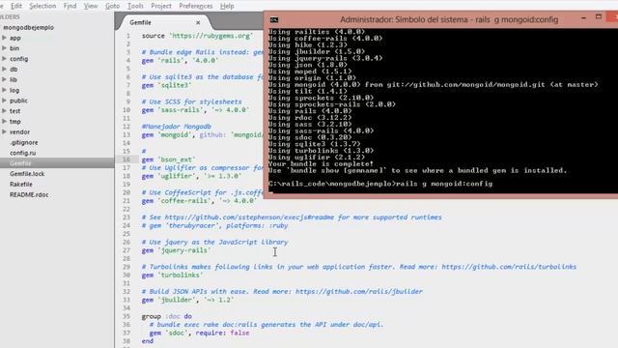Open the Help menu

[x=227, y=6]
